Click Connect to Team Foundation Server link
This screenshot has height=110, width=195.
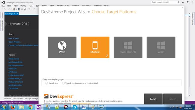pos(23,45)
